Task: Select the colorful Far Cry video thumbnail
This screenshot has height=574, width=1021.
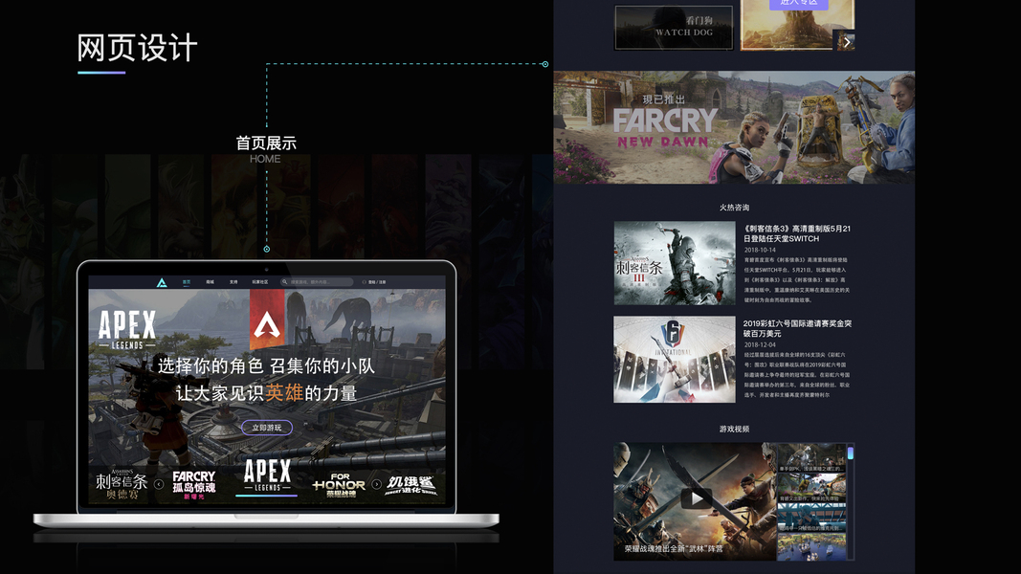Action: click(812, 488)
